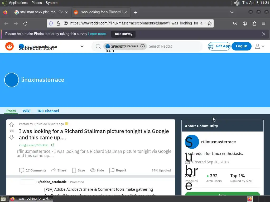
Task: Open the Applications menu
Action: [x=18, y=3]
